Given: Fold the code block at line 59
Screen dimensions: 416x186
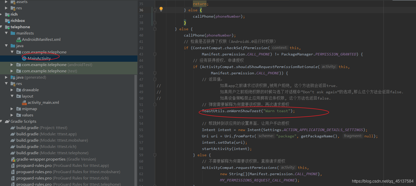Looking at the screenshot, I should 155,155.
